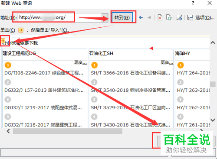This screenshot has width=217, height=159.
Task: Close the 新建 Web 查询 dialog
Action: (x=210, y=3)
